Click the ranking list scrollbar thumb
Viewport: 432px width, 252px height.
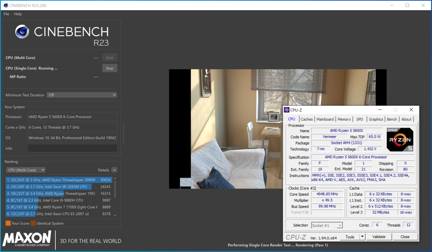(x=115, y=189)
